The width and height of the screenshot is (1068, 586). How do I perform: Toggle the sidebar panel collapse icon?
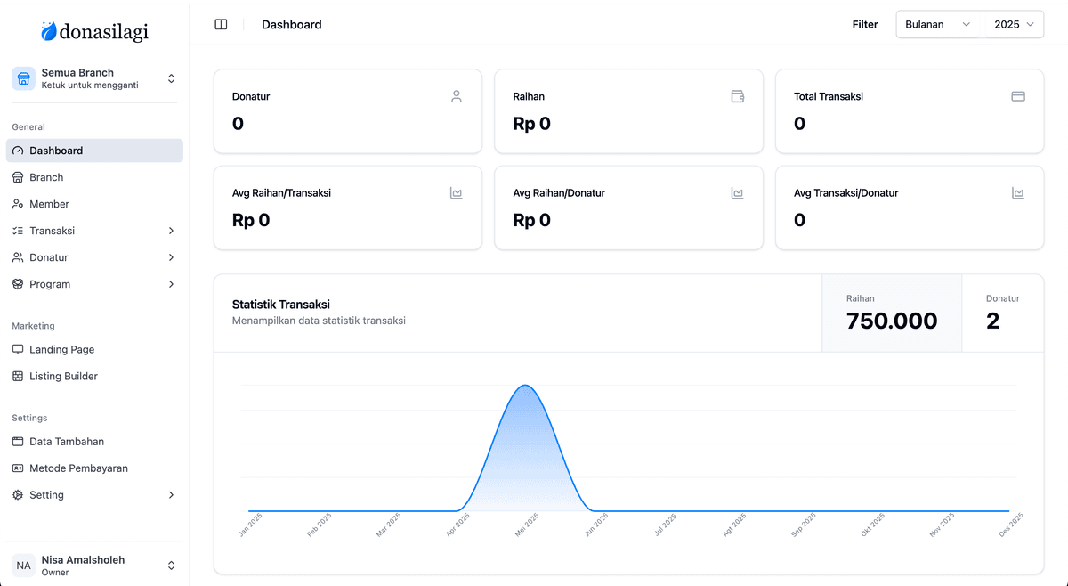[x=221, y=24]
